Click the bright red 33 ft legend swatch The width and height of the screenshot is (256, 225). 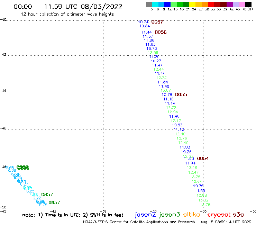pos(211,4)
